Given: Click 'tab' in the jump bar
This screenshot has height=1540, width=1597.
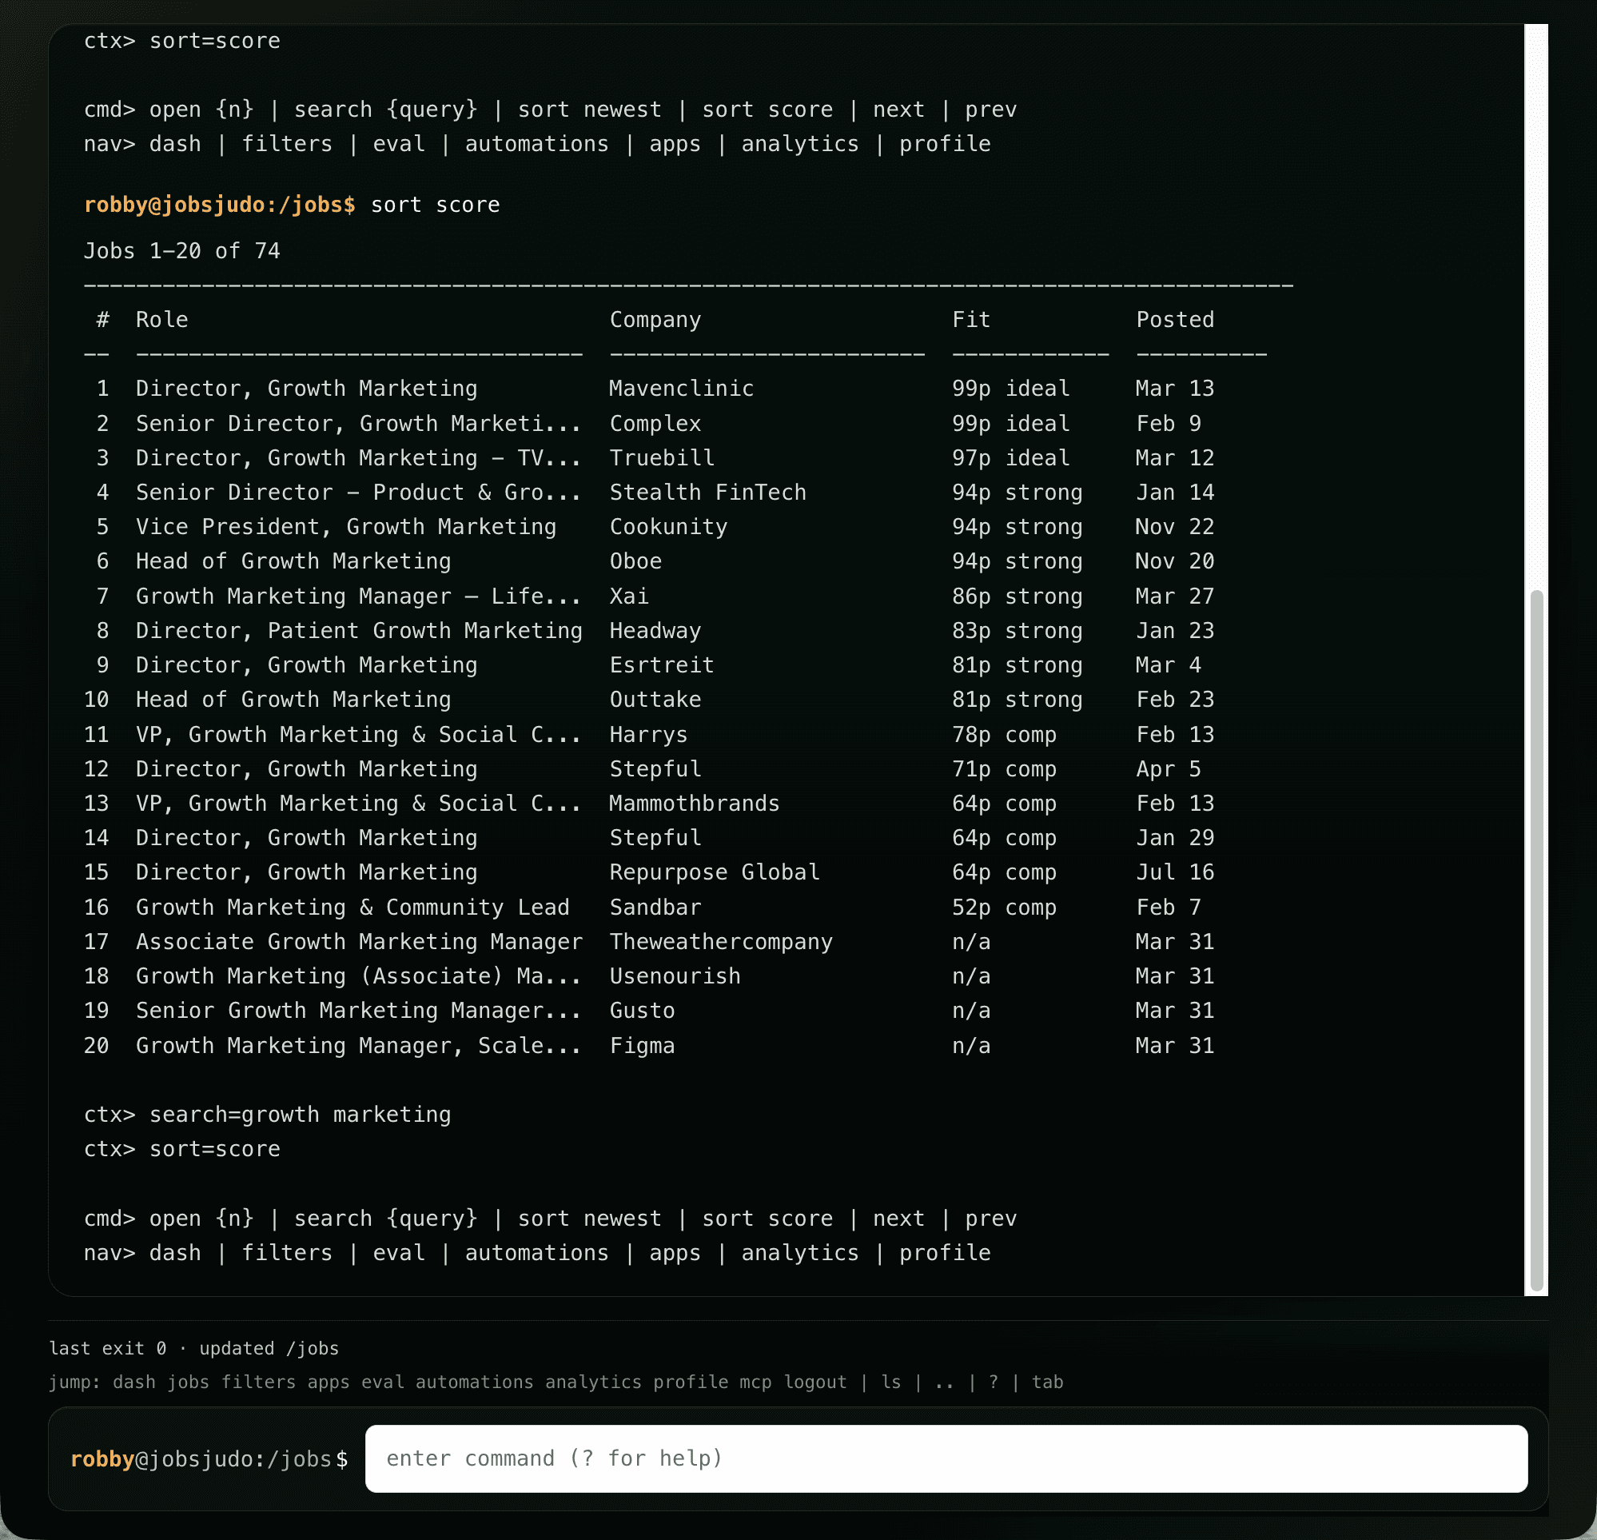Looking at the screenshot, I should pos(1047,1382).
